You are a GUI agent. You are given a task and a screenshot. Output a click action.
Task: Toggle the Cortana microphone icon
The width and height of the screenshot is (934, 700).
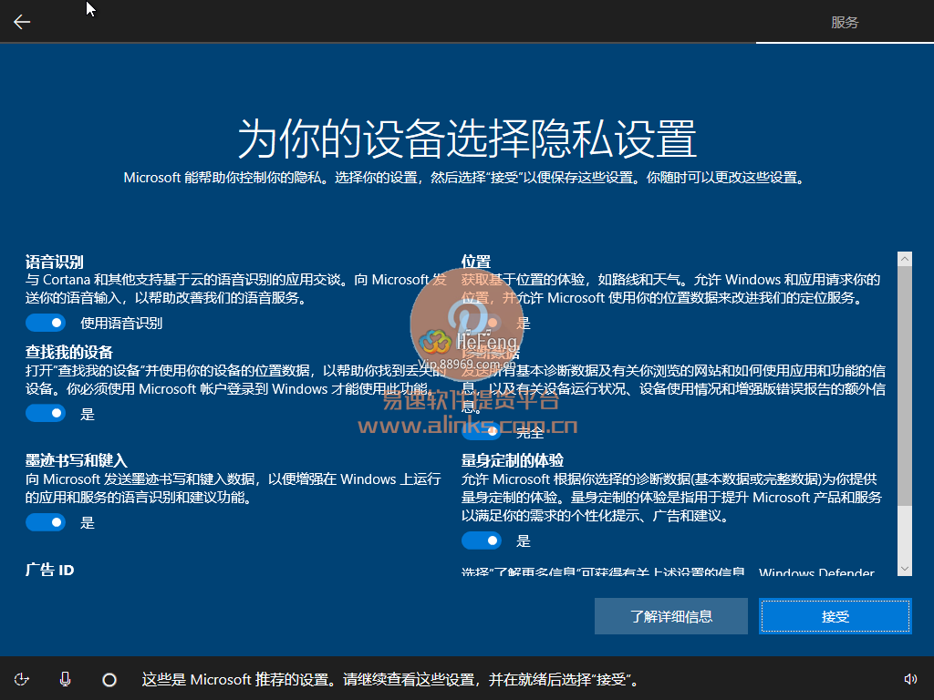point(66,679)
